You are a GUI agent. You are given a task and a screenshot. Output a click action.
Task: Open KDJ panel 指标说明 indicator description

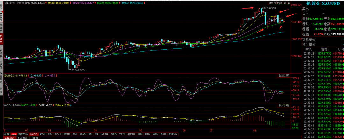click(283, 76)
